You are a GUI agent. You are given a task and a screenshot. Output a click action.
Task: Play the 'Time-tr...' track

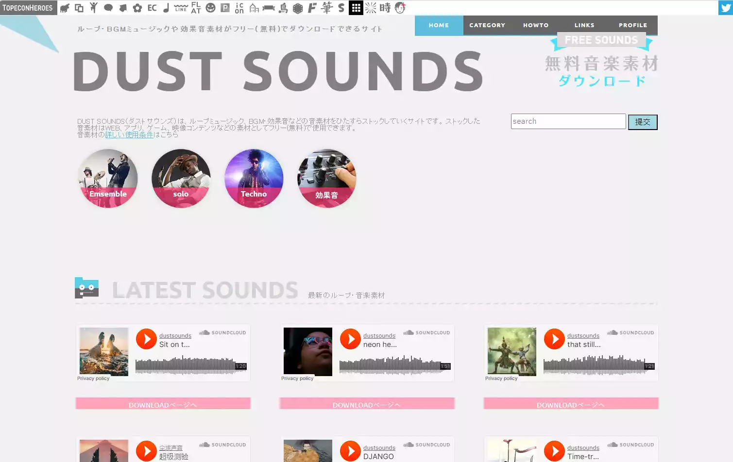(x=554, y=451)
